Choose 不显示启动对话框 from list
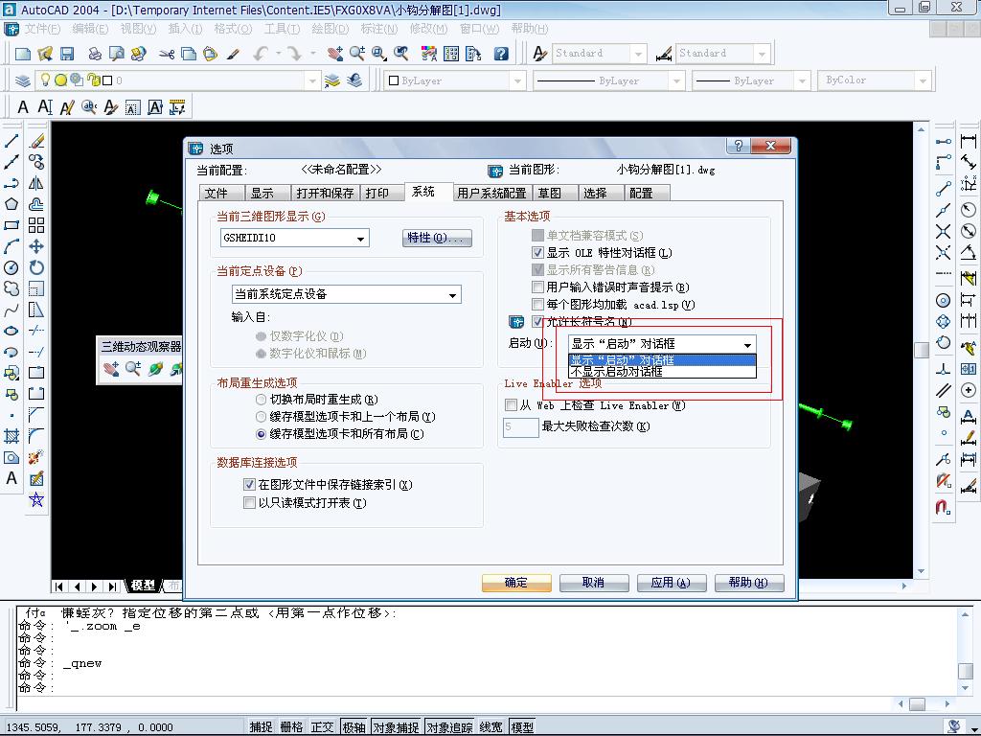 point(662,372)
